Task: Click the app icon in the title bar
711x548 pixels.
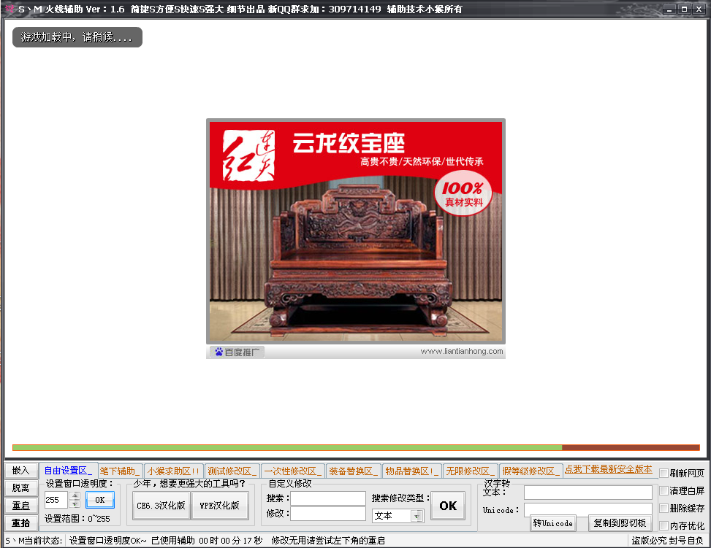Action: point(9,9)
